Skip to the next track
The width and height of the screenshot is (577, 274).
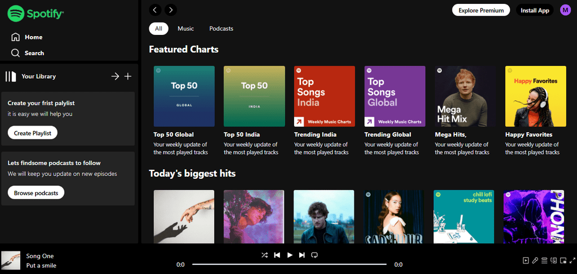point(302,255)
